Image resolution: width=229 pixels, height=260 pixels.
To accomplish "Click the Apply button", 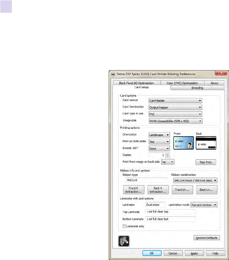I will pyautogui.click(x=194, y=253).
